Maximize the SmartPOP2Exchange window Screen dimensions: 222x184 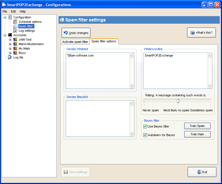211,5
